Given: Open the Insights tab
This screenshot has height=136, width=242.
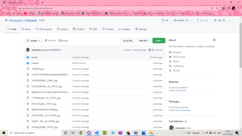Looking at the screenshot, I should (124, 29).
